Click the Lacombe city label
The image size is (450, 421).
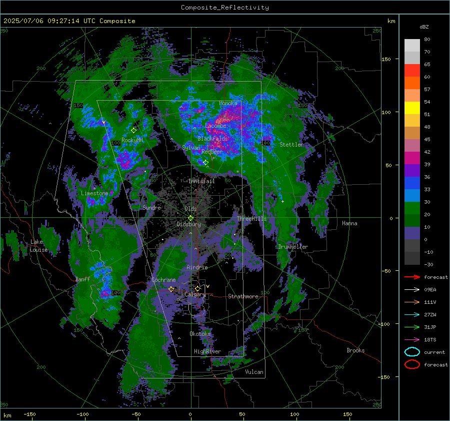click(215, 126)
